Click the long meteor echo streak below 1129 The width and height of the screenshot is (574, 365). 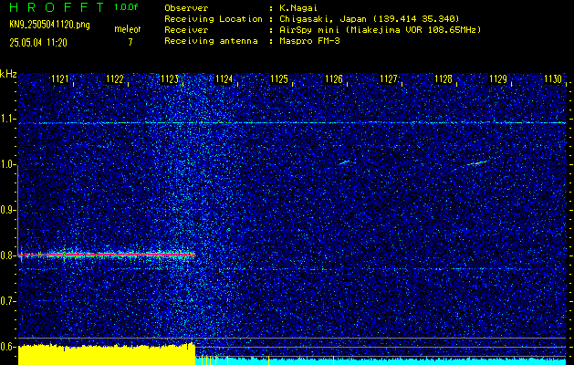click(x=477, y=163)
